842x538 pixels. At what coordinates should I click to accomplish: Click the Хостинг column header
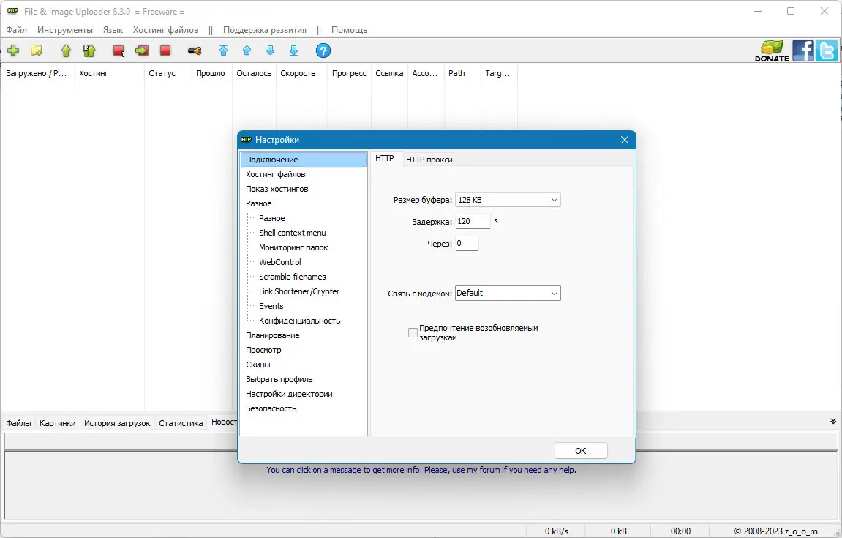[x=110, y=73]
